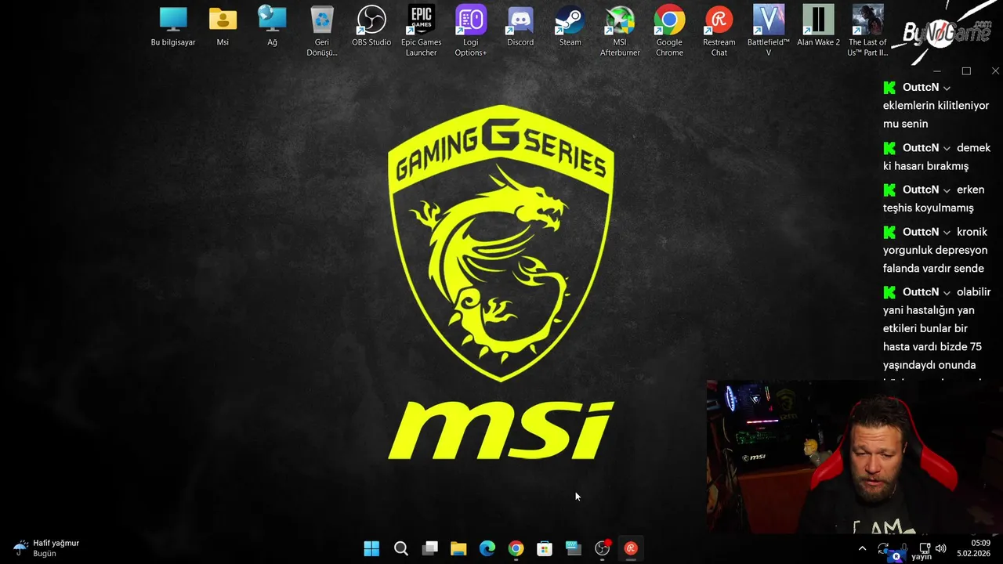Expand chevron beside 'demek ki hasarı' message
This screenshot has height=564, width=1003.
tap(947, 148)
